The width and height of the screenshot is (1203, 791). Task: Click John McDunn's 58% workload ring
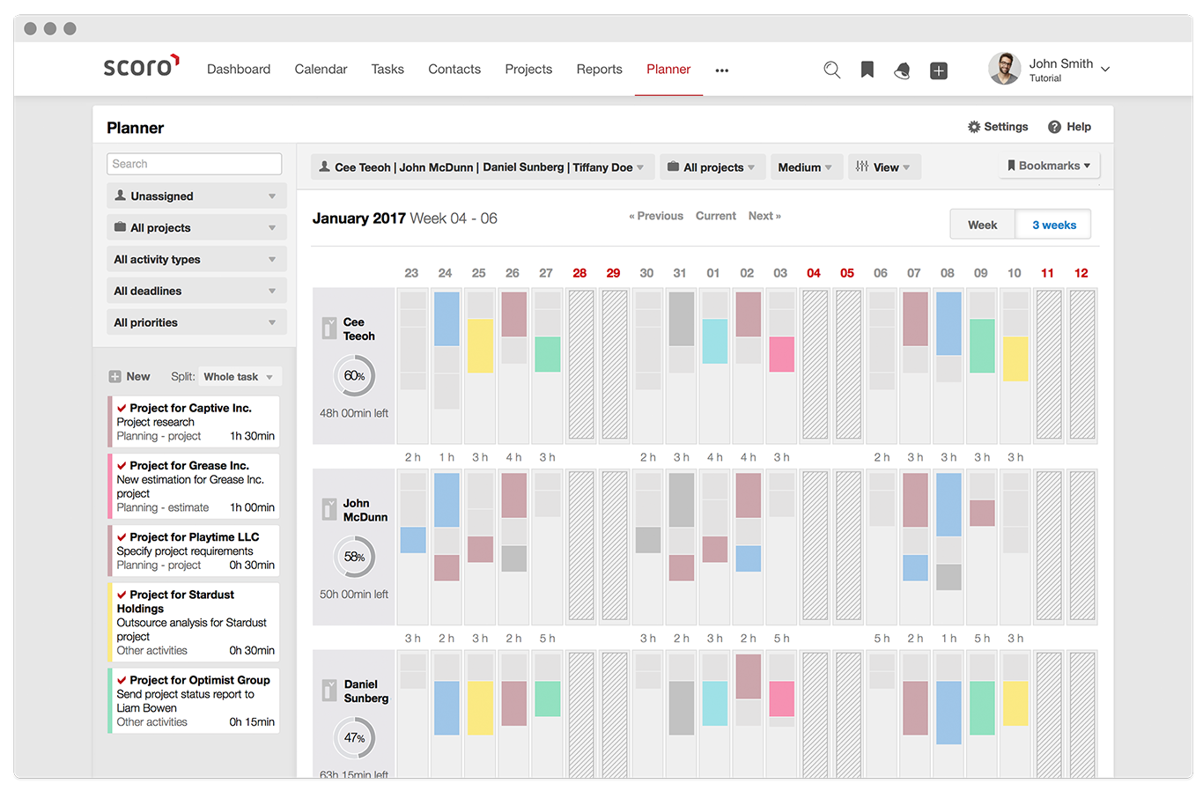tap(354, 557)
